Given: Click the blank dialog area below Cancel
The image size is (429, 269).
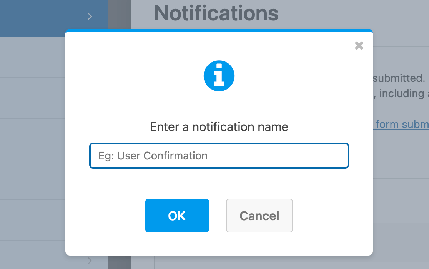Looking at the screenshot, I should (259, 244).
